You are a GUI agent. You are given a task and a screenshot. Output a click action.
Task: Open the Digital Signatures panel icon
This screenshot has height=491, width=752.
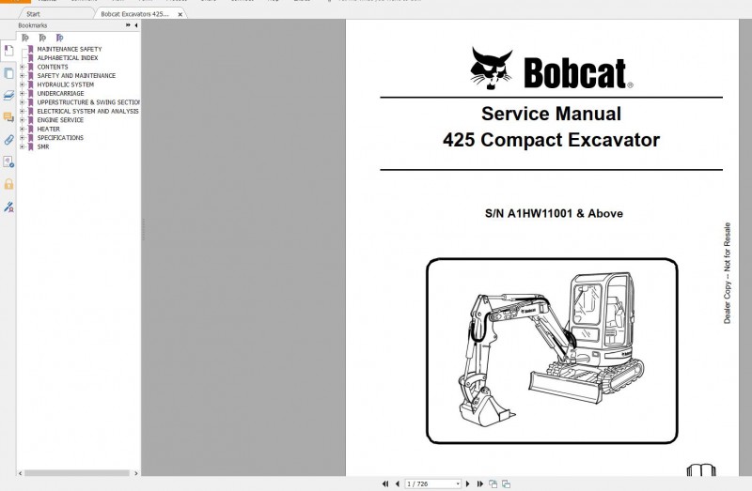pos(8,161)
